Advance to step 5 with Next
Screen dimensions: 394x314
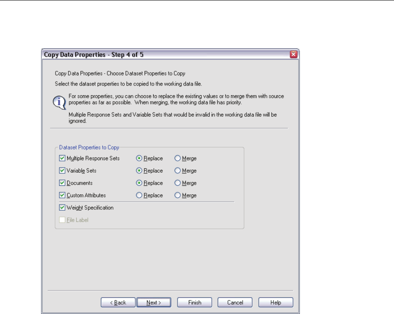click(154, 302)
